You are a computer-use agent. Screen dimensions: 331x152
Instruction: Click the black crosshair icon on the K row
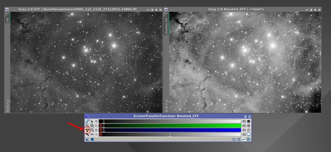pyautogui.click(x=249, y=121)
